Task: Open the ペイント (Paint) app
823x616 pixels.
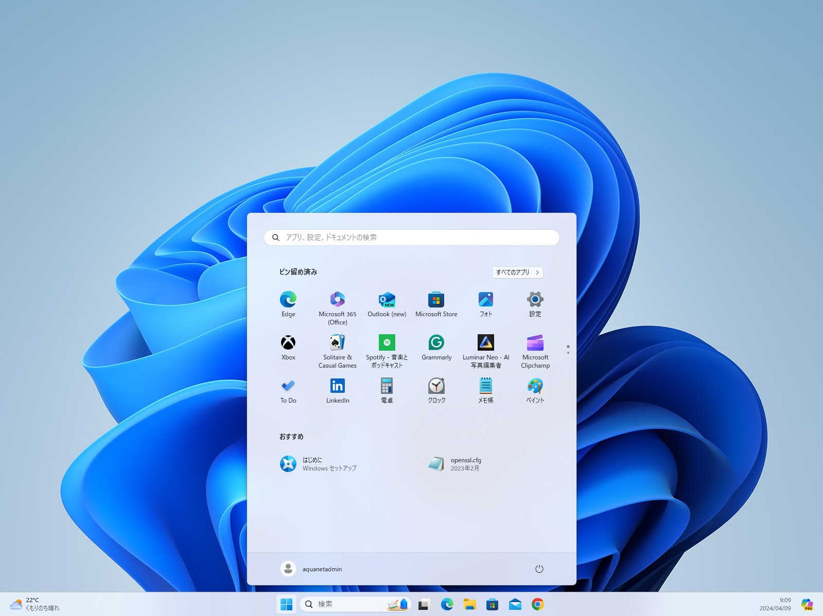Action: pyautogui.click(x=535, y=391)
